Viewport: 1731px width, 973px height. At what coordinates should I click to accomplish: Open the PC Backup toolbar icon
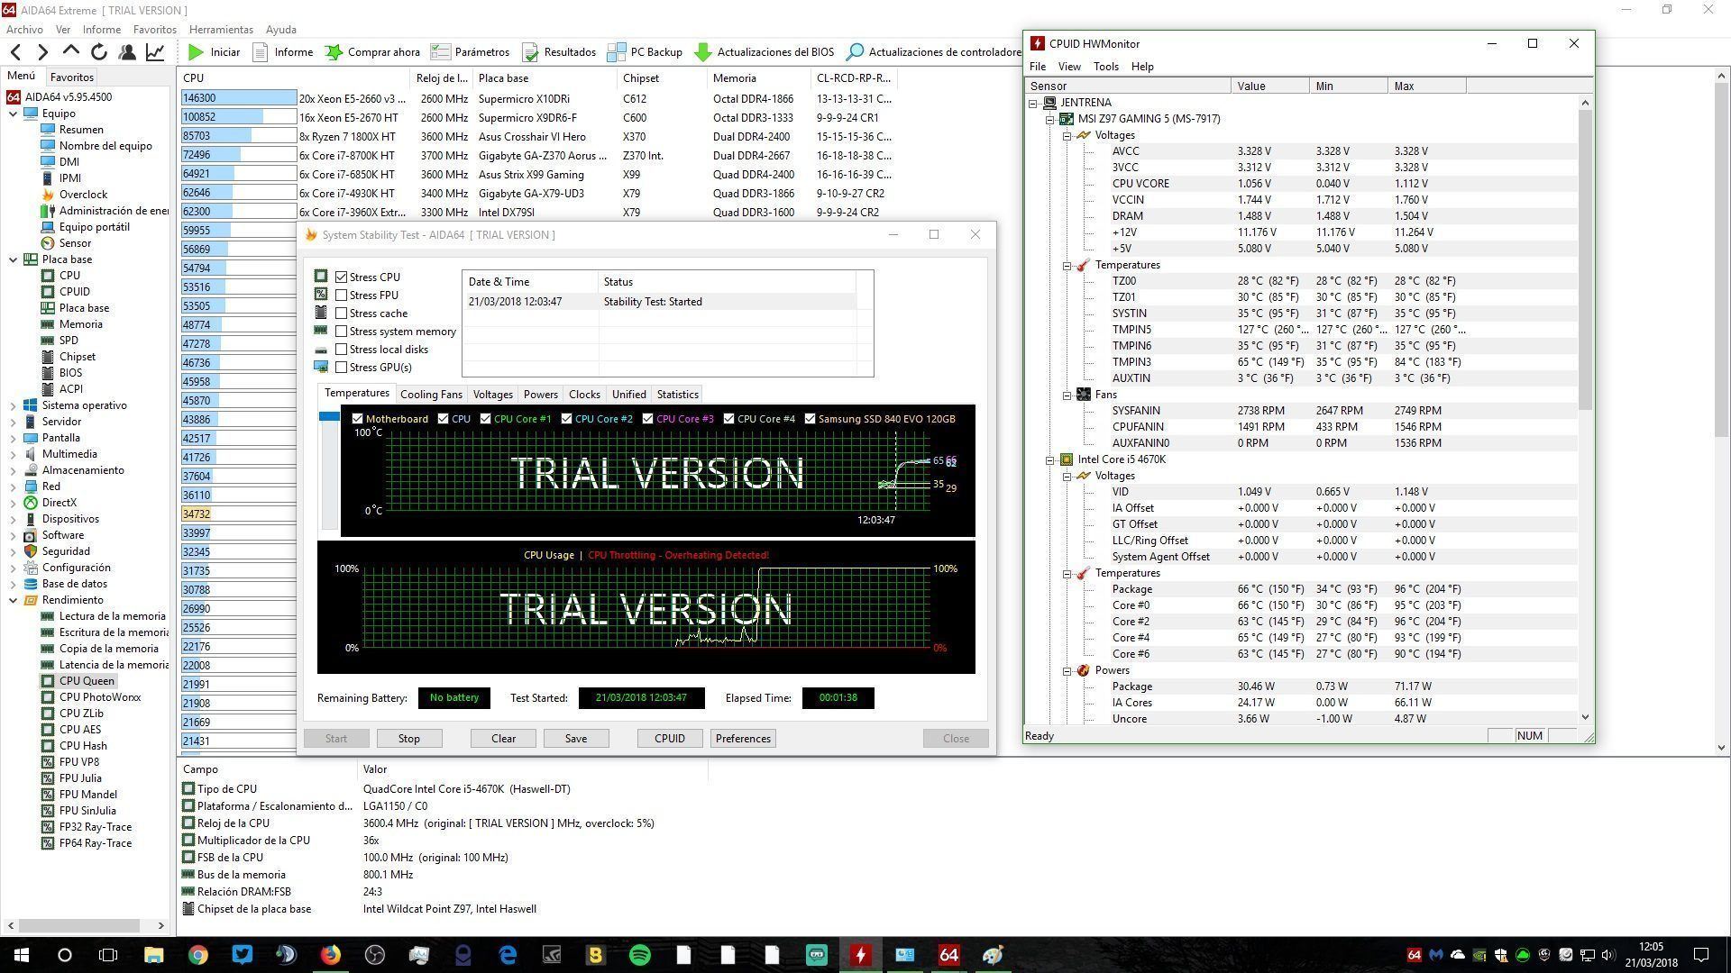click(x=617, y=52)
